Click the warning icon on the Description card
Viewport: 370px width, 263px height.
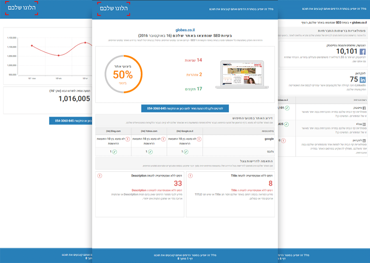100,176
